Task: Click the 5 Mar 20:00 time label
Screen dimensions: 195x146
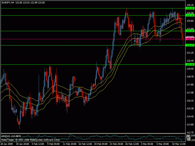Action: 163,144
